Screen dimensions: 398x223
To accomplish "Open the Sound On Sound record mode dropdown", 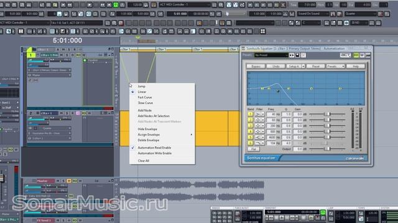I will click(x=313, y=14).
